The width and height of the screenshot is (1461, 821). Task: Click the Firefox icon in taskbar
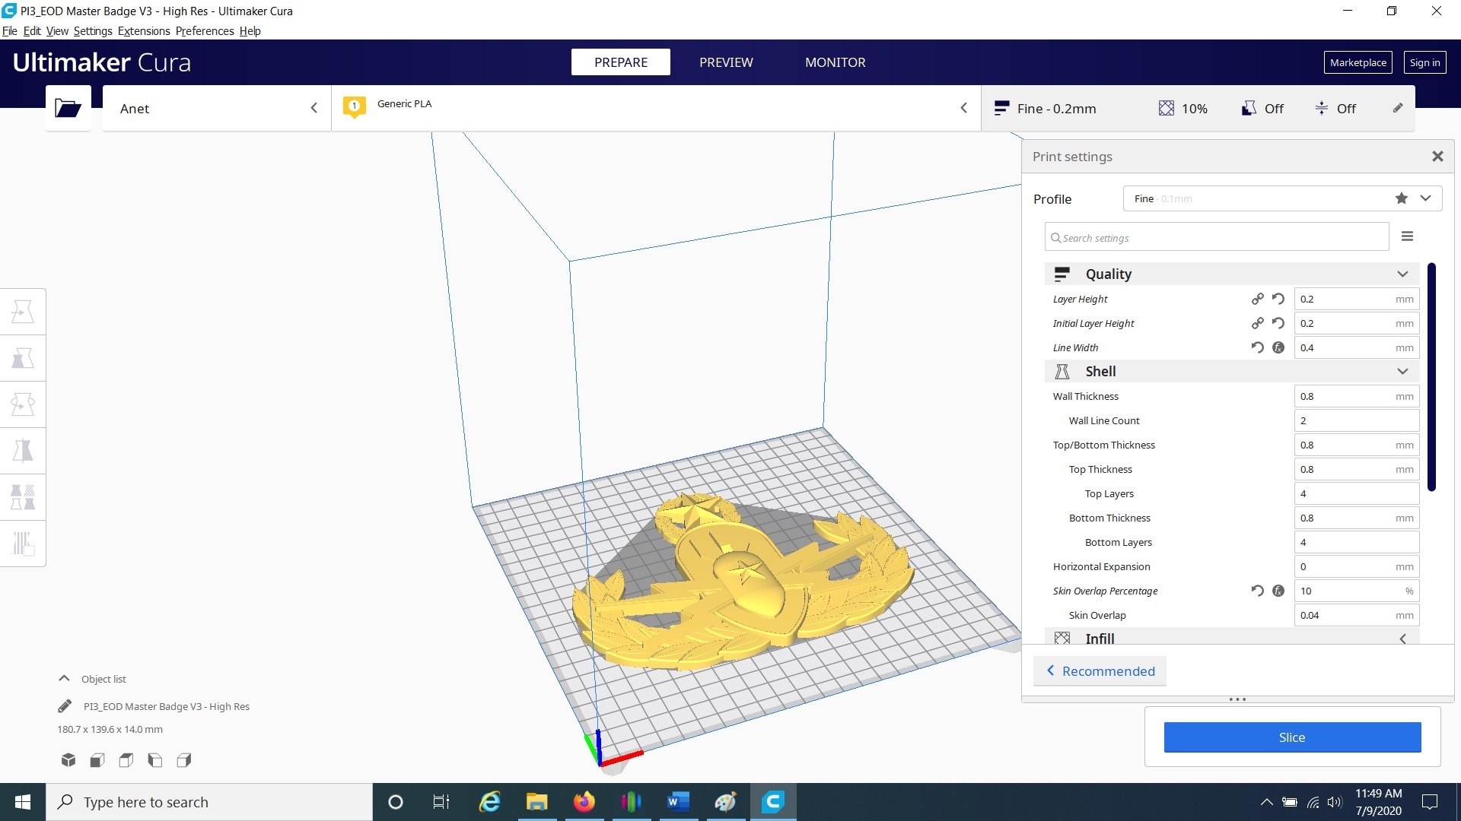(x=584, y=801)
